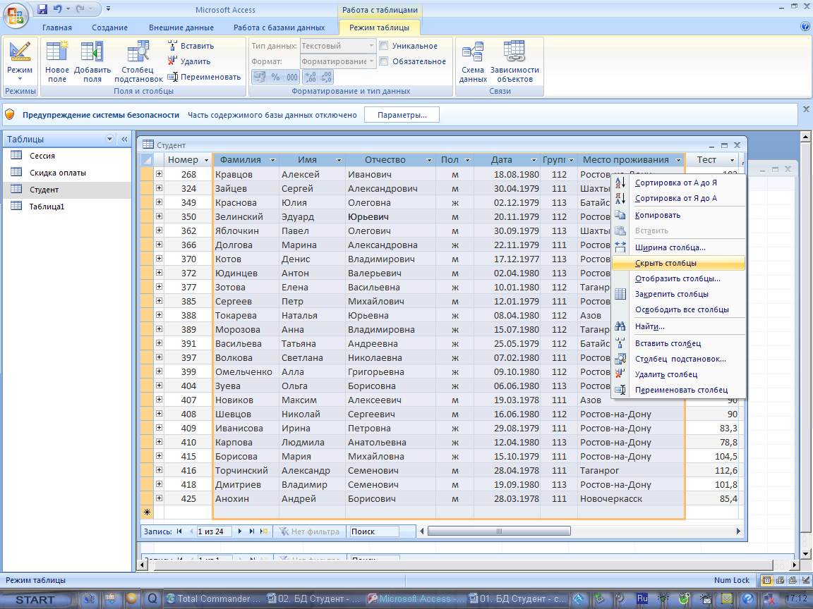
Task: Select all records with corner box
Action: click(146, 160)
